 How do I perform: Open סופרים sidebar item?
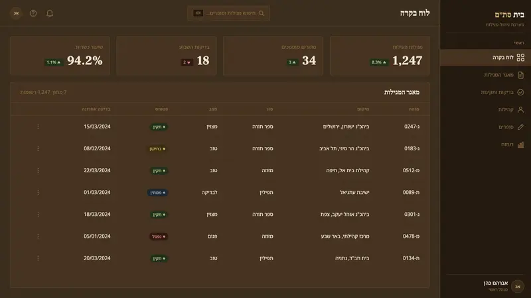coord(485,127)
